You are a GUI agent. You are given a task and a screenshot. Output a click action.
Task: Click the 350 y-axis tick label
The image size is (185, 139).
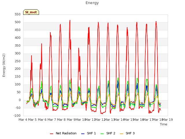click(18, 46)
